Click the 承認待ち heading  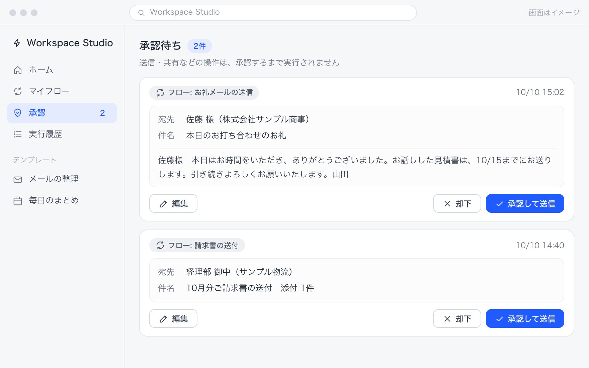pyautogui.click(x=160, y=45)
